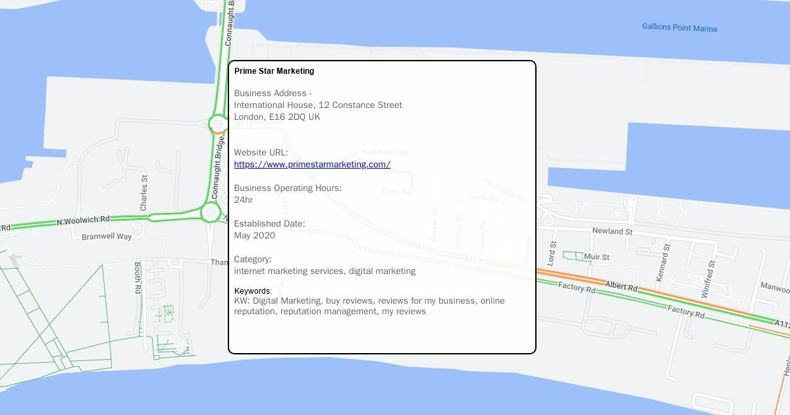Viewport: 790px width, 415px height.
Task: Select the N Woolwich Rd label
Action: click(x=83, y=220)
